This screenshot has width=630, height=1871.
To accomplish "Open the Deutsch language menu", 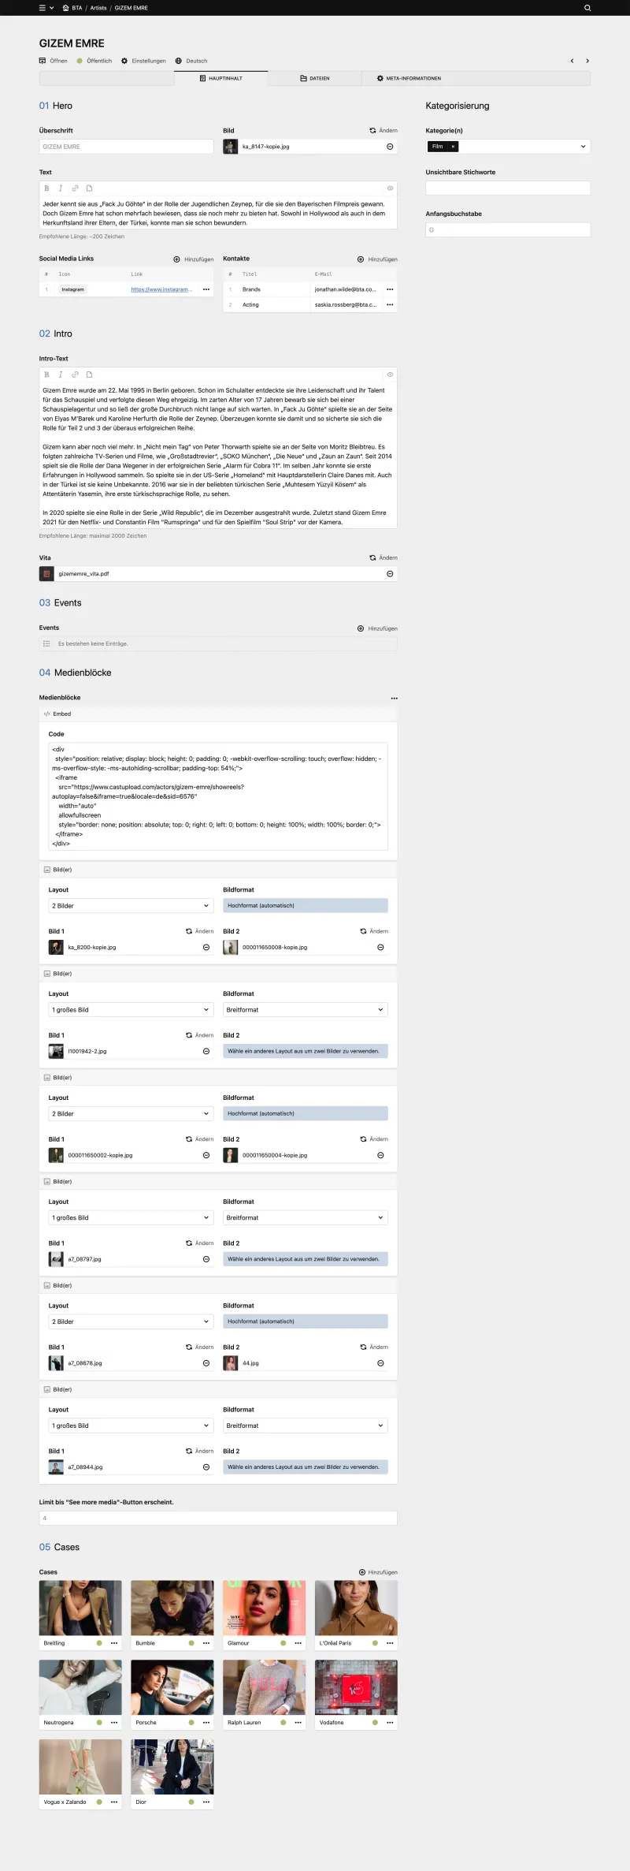I will pyautogui.click(x=191, y=61).
